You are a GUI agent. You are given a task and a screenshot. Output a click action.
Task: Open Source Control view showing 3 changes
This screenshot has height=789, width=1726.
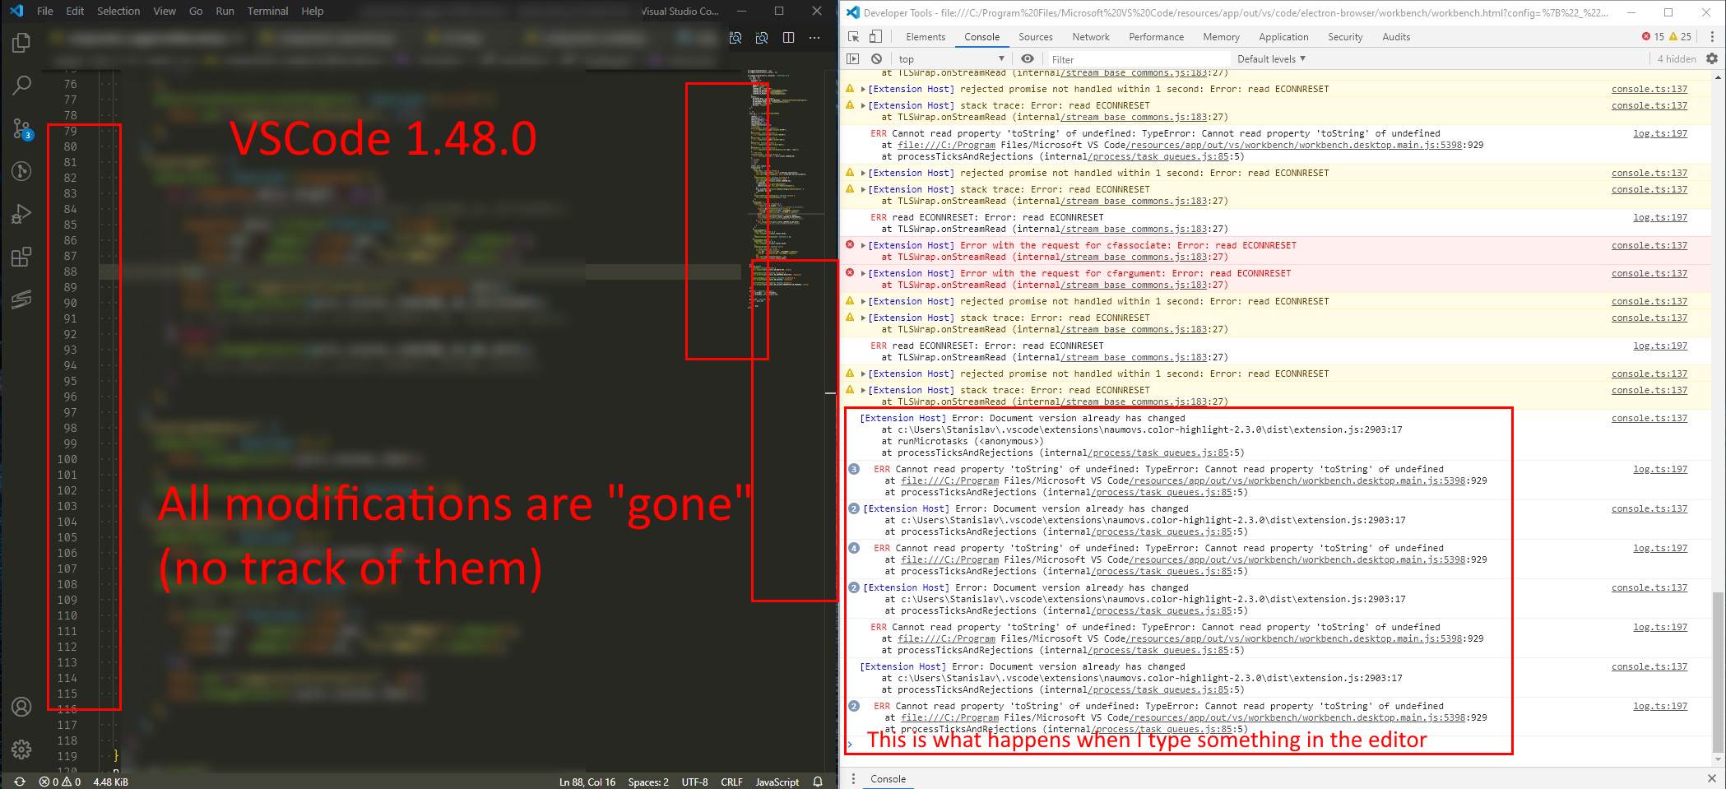[21, 129]
